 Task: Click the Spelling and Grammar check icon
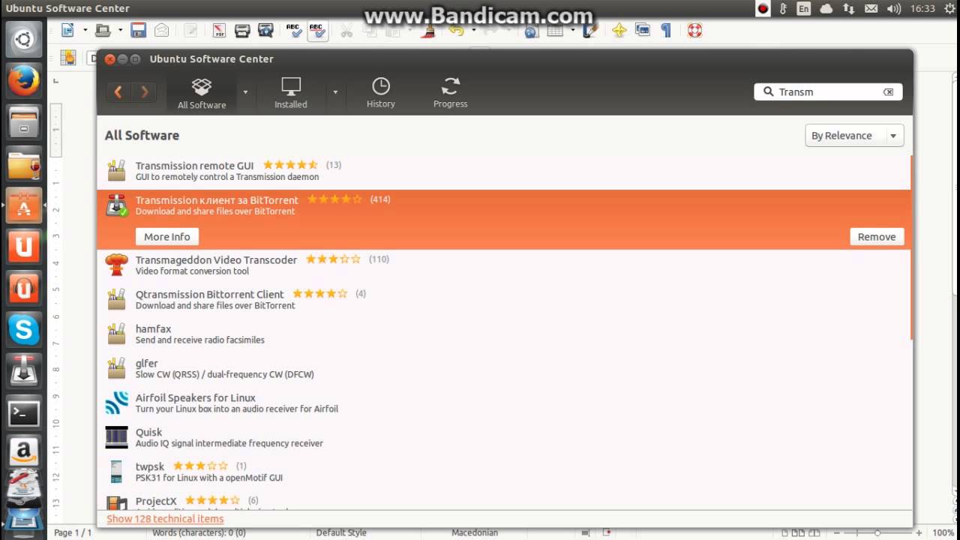[294, 31]
